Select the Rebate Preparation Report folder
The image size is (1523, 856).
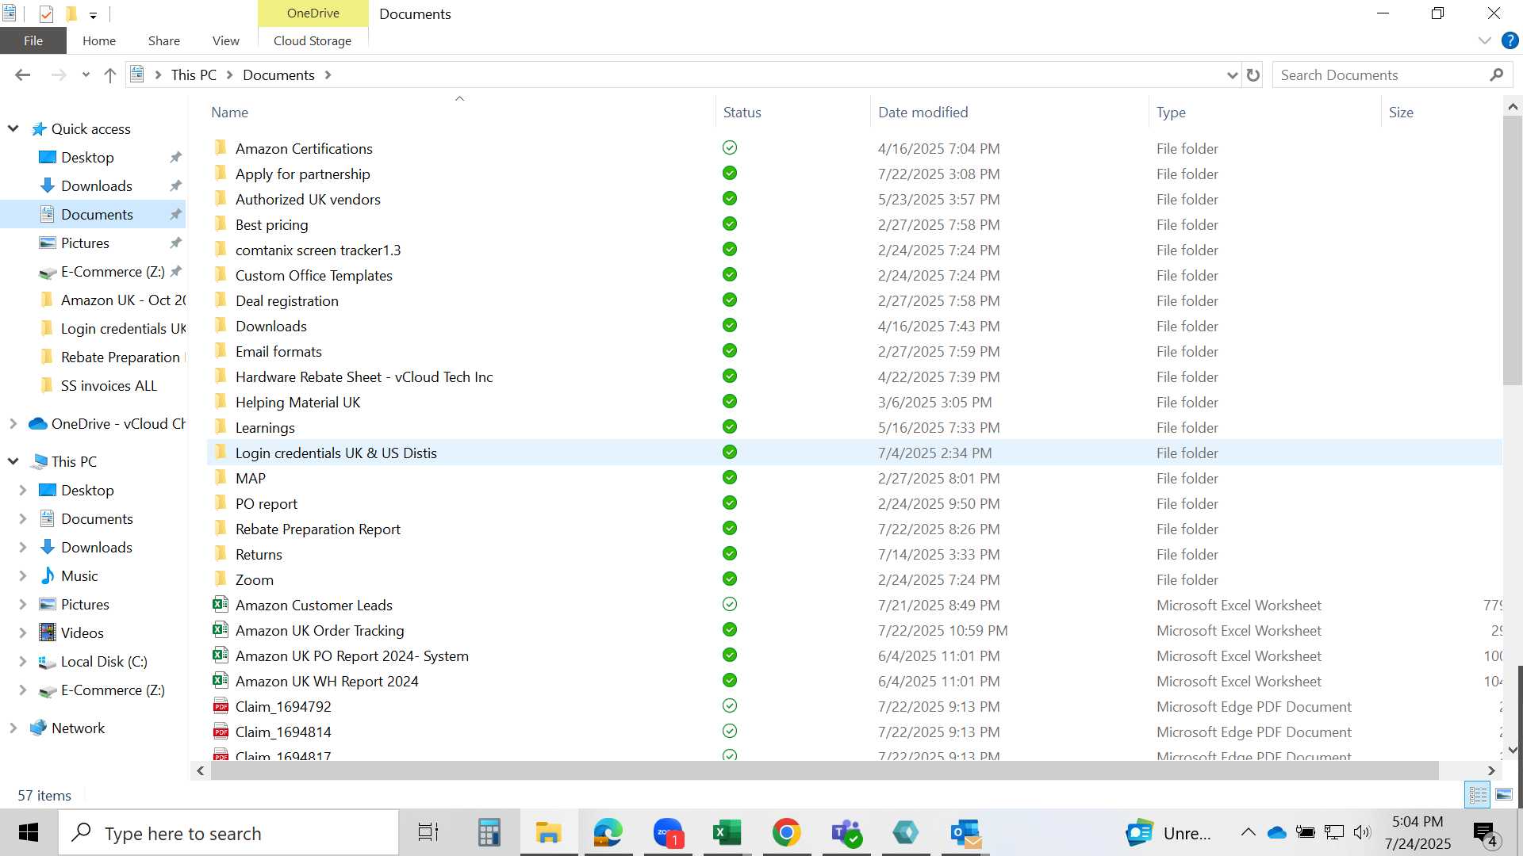(x=317, y=529)
